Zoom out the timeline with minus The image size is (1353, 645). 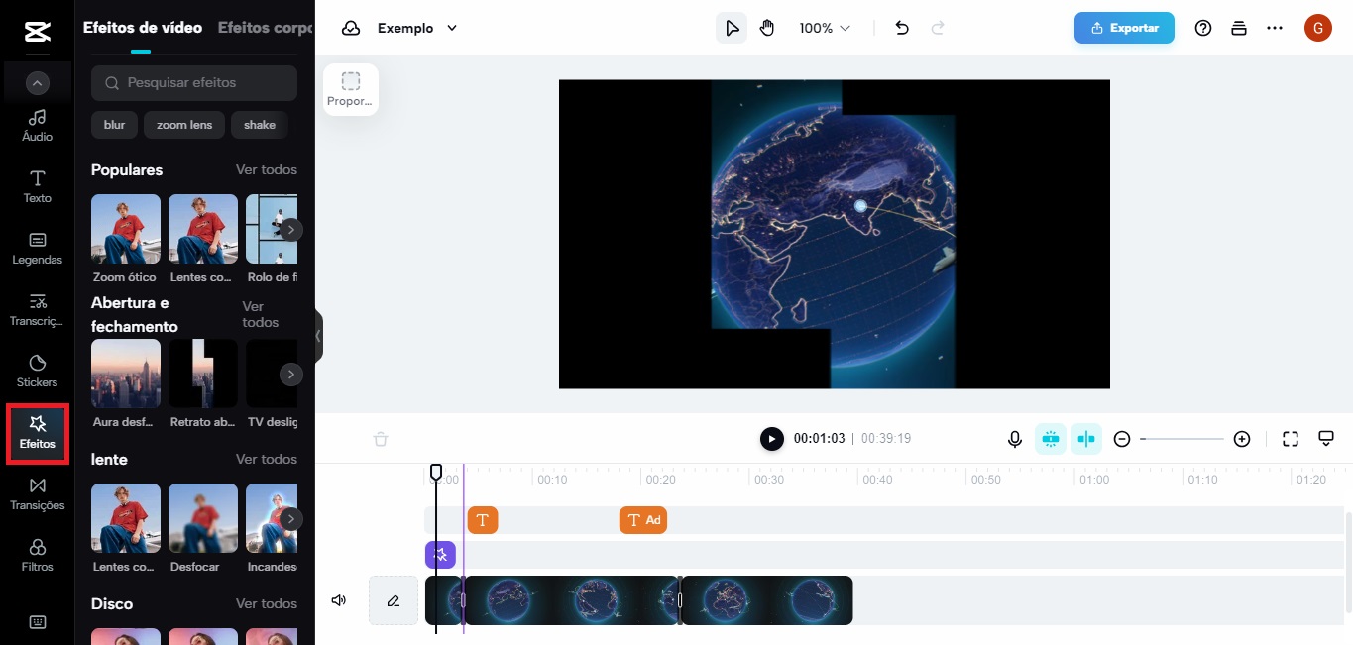click(1122, 439)
